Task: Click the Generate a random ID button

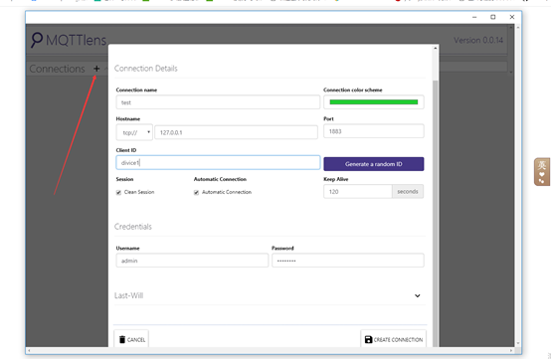Action: coord(374,164)
